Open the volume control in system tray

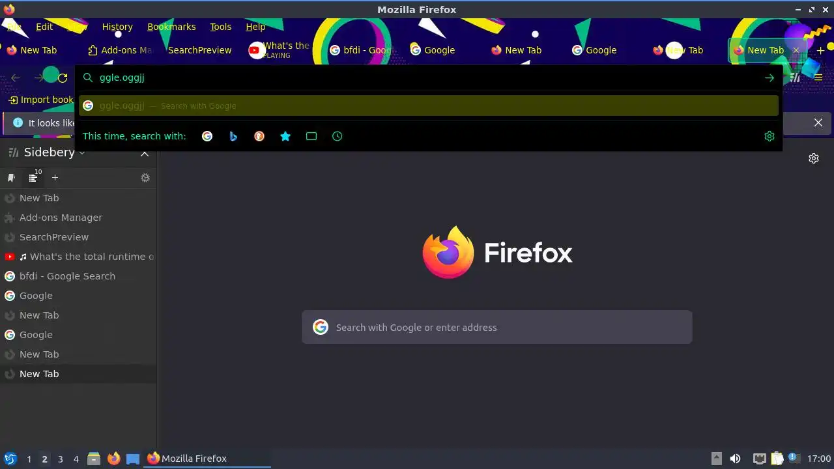coord(736,459)
